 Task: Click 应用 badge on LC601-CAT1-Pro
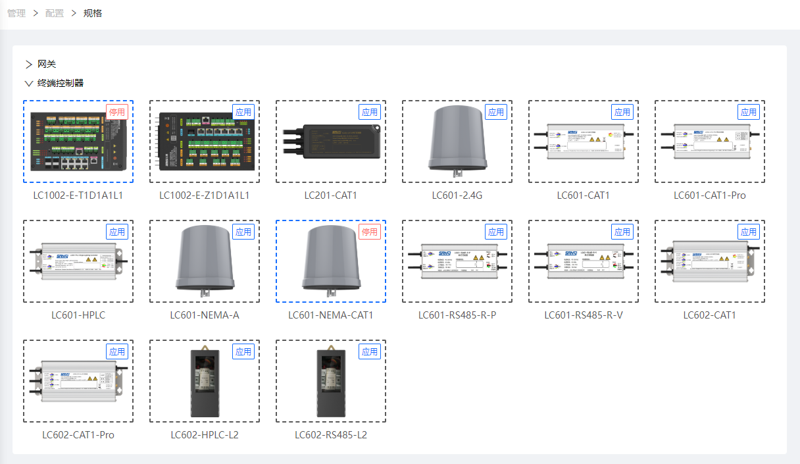point(749,112)
